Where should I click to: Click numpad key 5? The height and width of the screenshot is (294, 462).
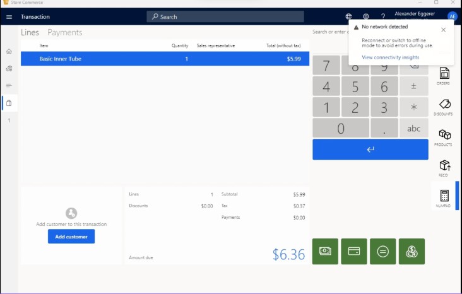[x=355, y=86]
